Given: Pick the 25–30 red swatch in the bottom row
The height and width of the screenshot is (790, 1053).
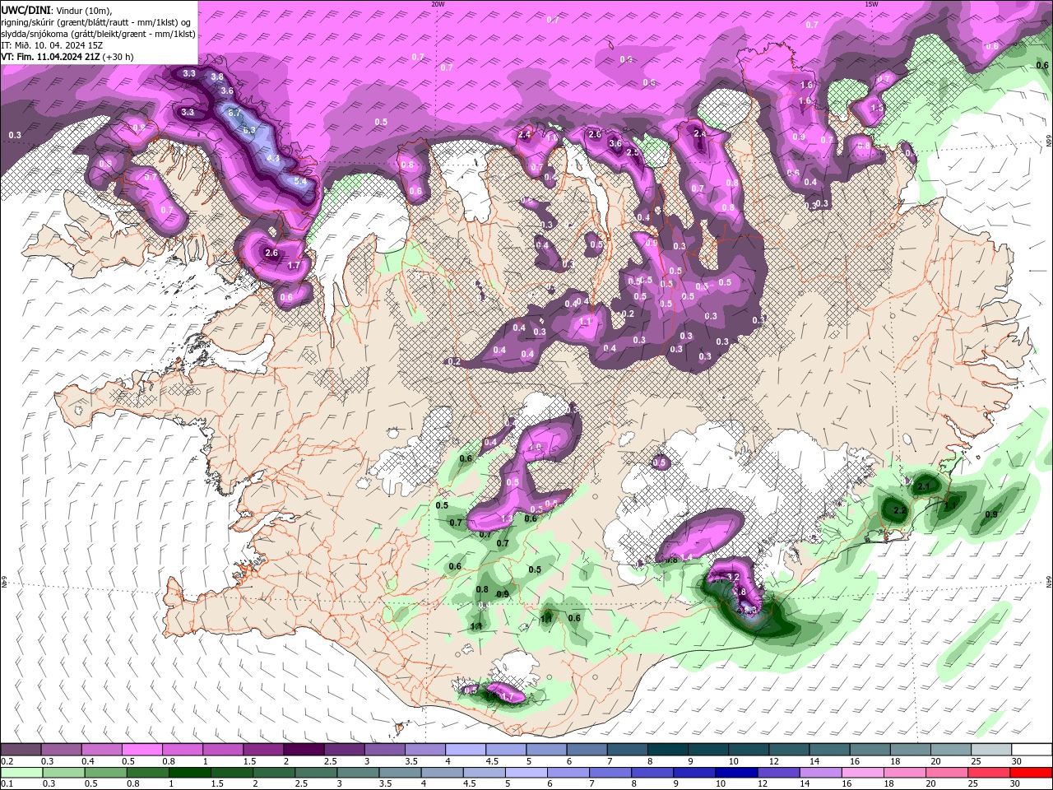Looking at the screenshot, I should click(x=988, y=773).
